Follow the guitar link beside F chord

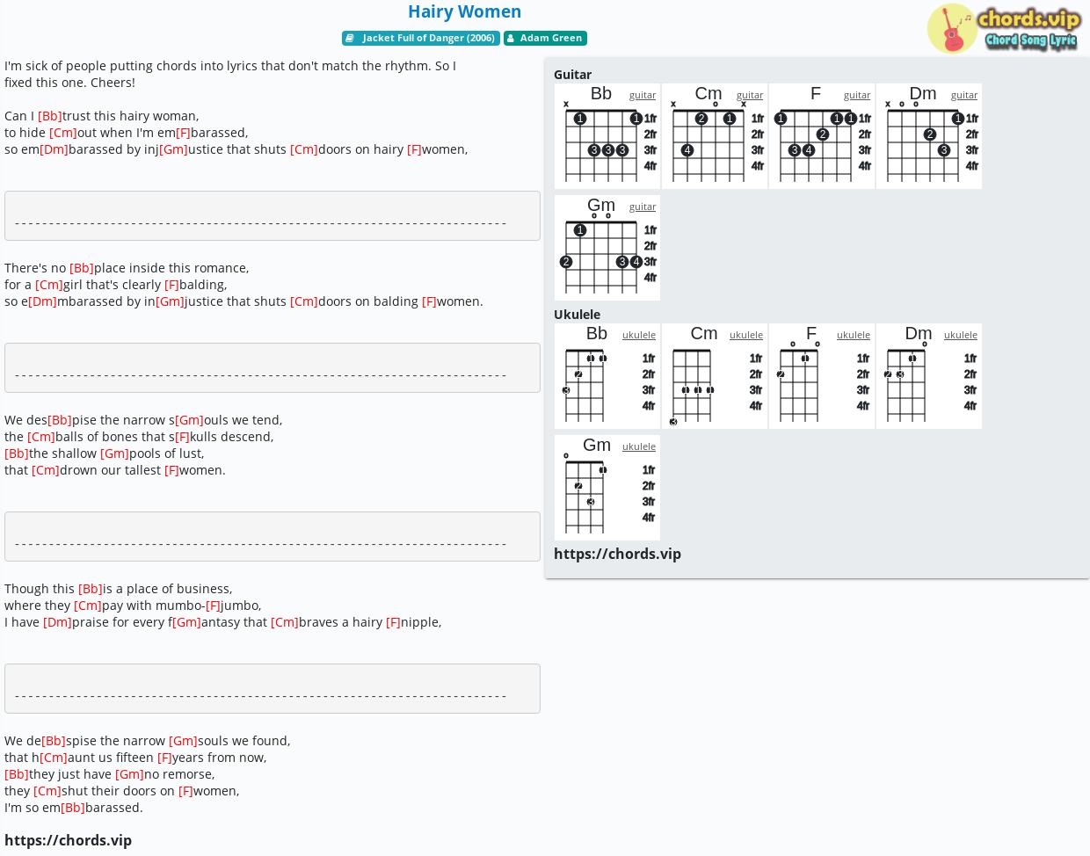coord(857,95)
